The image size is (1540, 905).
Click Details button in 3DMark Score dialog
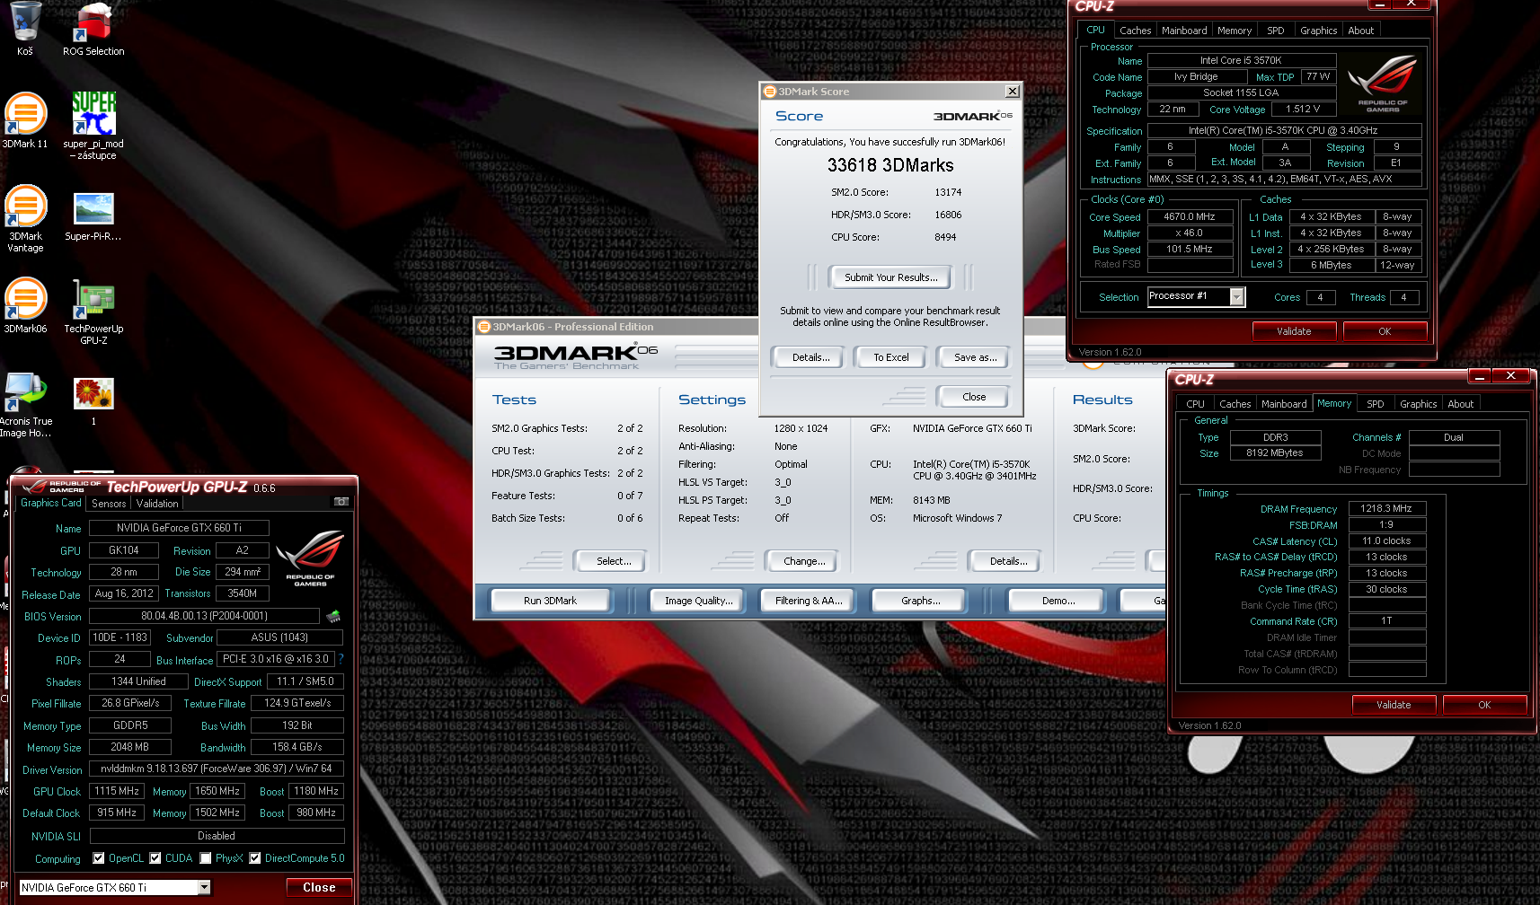(x=810, y=357)
